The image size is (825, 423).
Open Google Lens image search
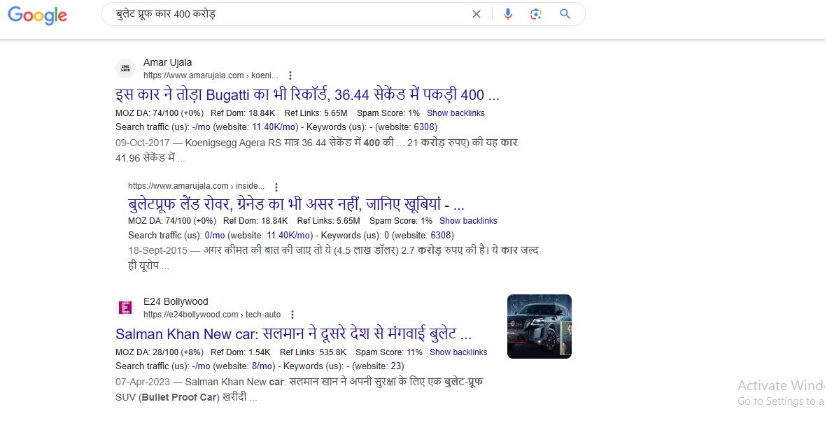(536, 14)
